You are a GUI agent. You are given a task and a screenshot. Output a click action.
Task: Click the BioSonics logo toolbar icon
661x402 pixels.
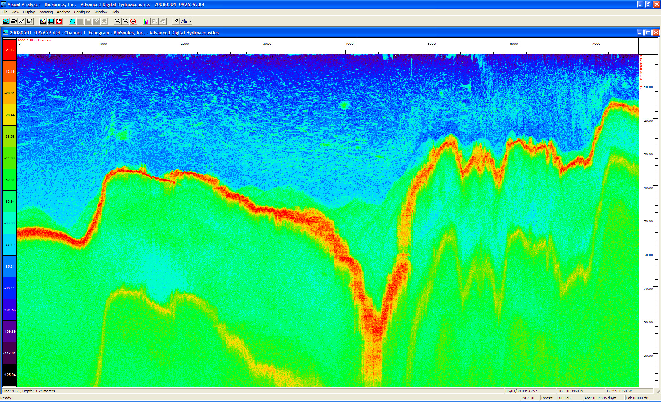click(184, 21)
